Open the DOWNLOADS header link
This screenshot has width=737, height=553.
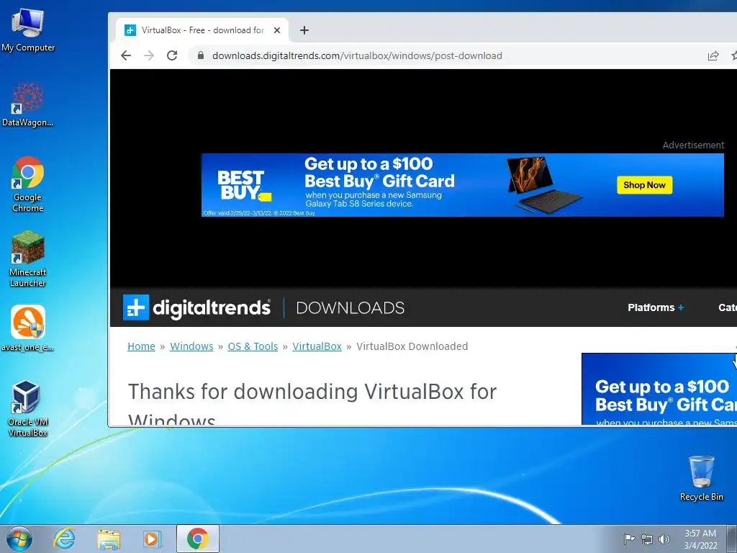point(351,307)
